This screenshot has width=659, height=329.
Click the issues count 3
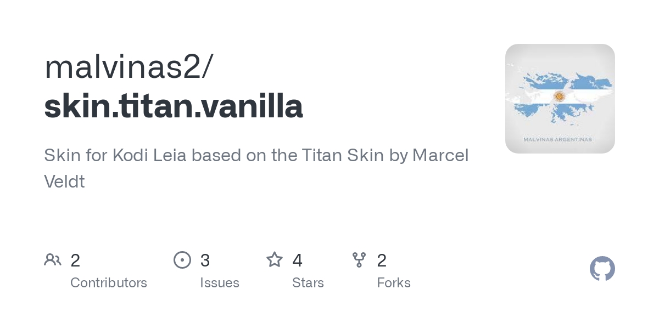[205, 260]
